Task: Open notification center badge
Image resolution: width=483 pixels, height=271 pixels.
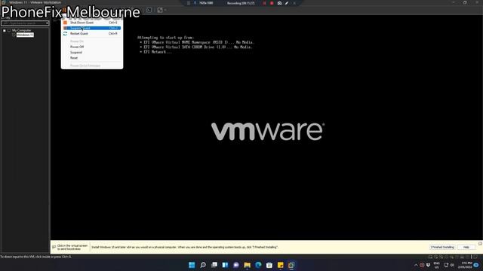Action: click(x=476, y=265)
